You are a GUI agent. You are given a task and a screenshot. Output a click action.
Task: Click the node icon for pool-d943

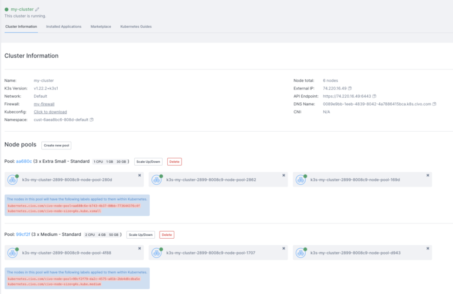click(301, 253)
